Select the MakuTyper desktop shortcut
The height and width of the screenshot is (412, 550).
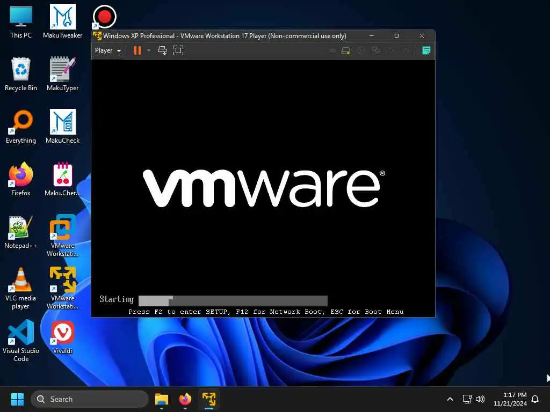[63, 74]
